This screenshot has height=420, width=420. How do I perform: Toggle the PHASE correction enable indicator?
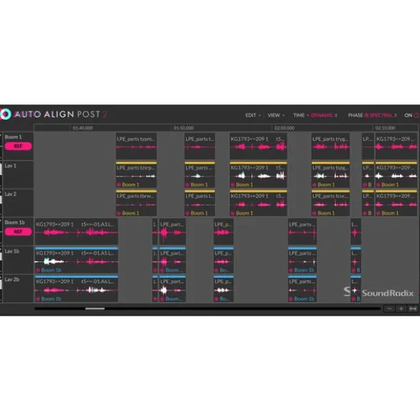pos(367,115)
